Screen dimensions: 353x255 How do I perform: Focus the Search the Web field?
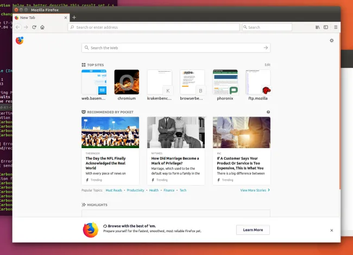[171, 48]
